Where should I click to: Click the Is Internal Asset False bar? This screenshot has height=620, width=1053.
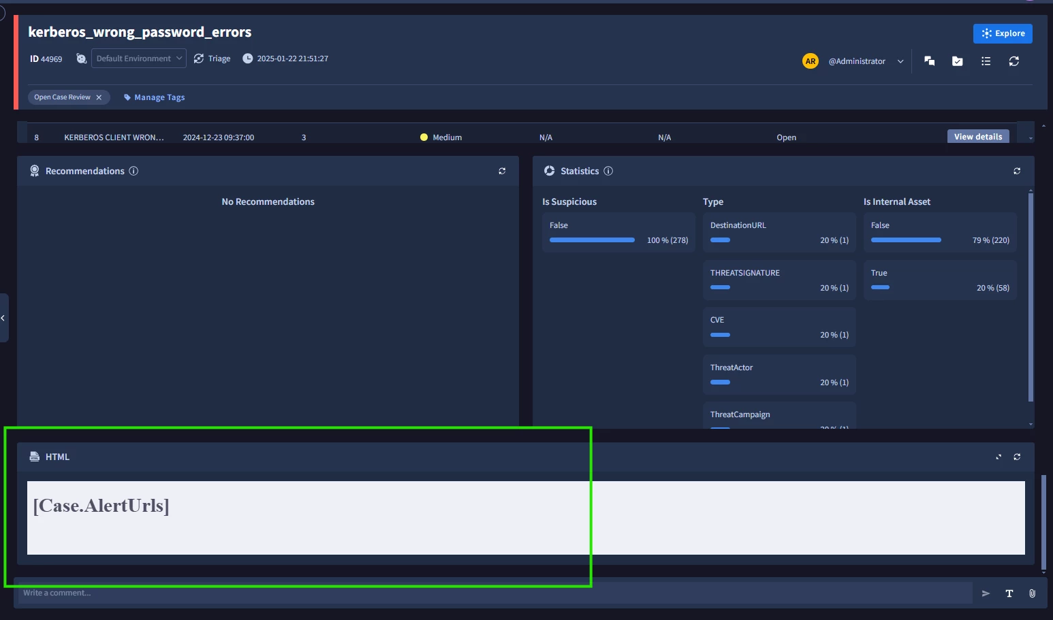906,240
